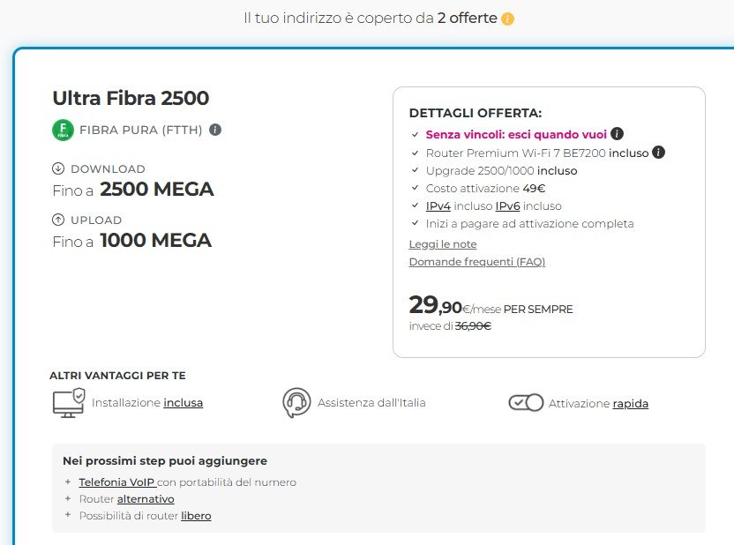Click the router libero link
Image resolution: width=734 pixels, height=545 pixels.
(x=196, y=516)
